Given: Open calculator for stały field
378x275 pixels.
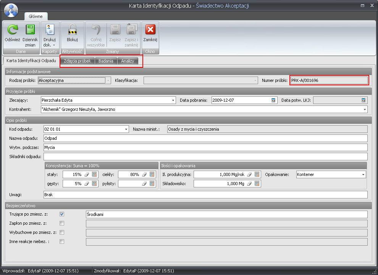Looking at the screenshot, I should [94, 174].
